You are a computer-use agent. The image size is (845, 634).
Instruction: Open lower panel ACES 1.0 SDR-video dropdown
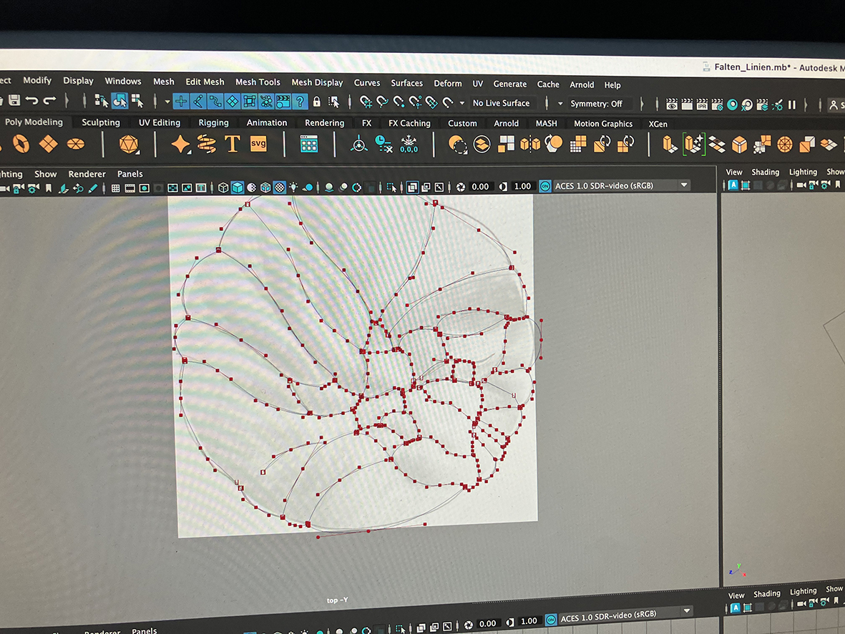pyautogui.click(x=624, y=615)
